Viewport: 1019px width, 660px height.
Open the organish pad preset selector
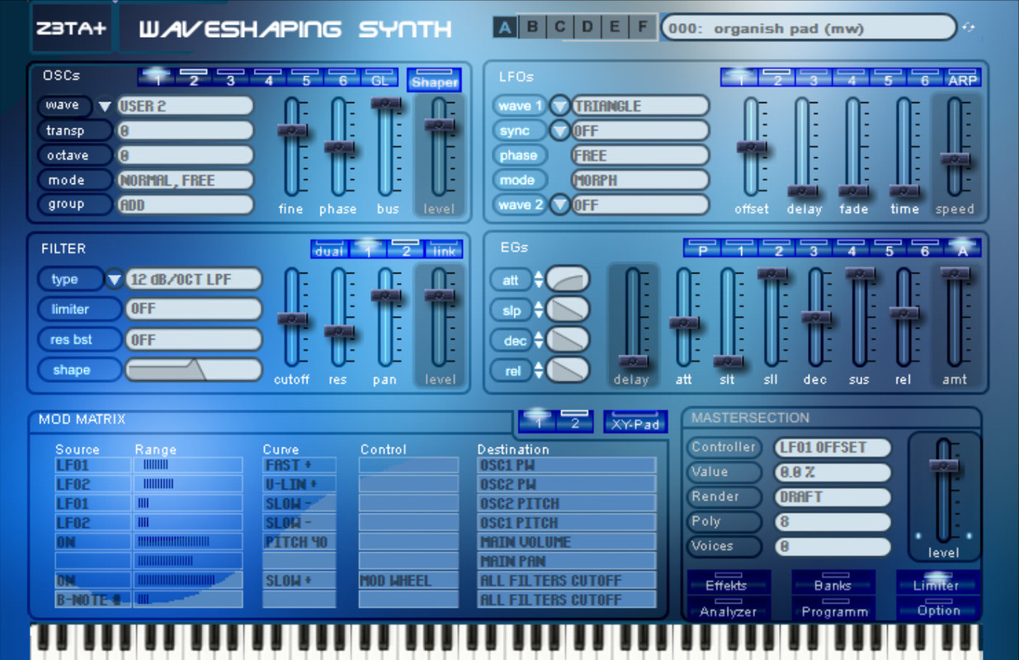809,28
